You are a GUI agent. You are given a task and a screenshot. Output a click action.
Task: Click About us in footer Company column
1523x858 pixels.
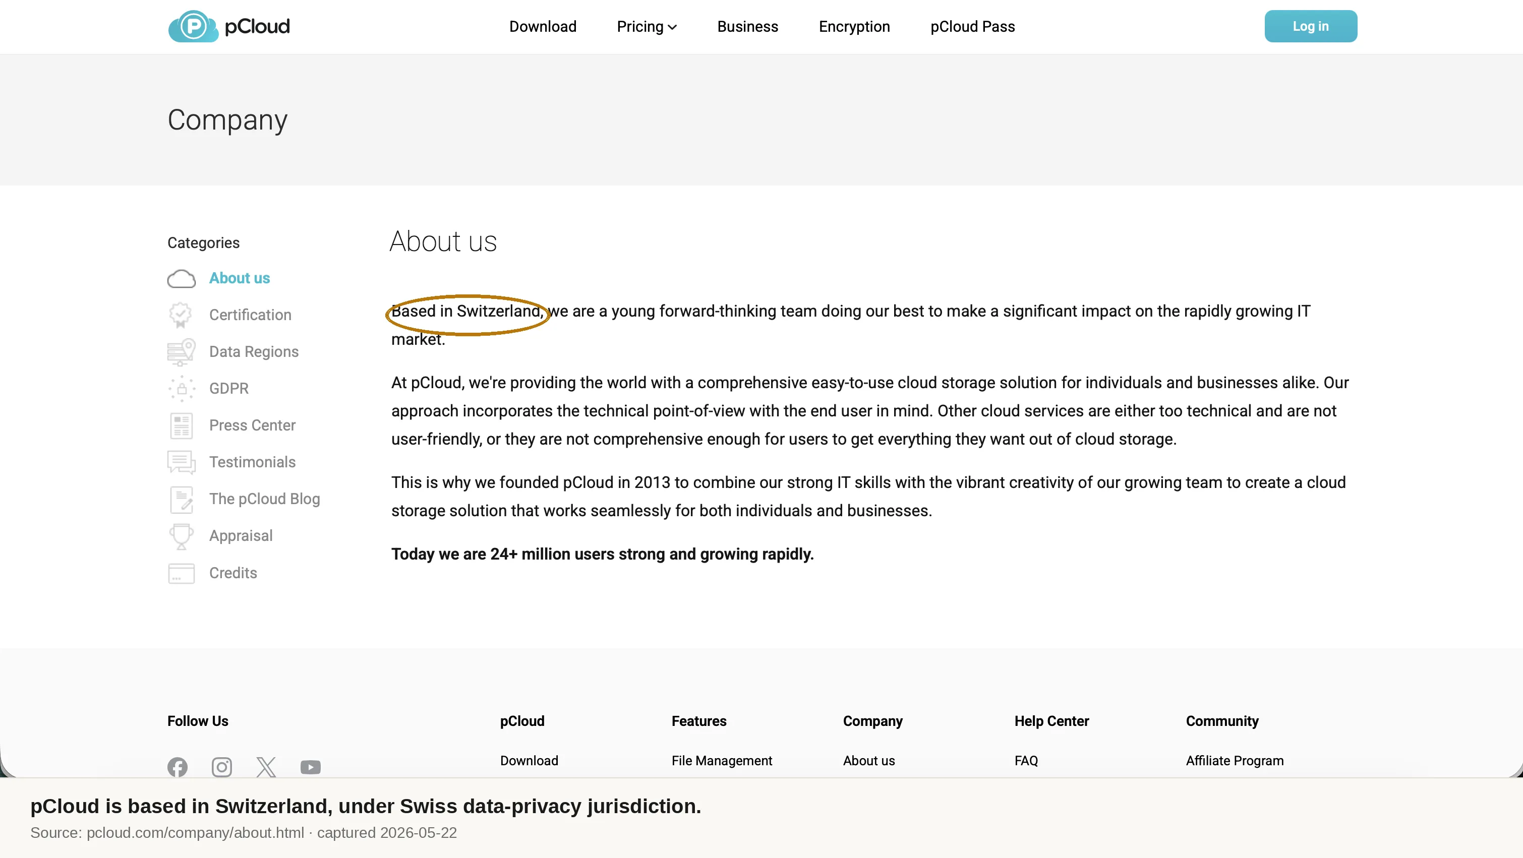tap(868, 761)
